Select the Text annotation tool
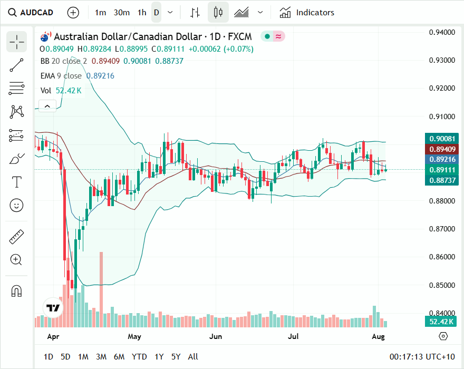The image size is (464, 369). [17, 182]
